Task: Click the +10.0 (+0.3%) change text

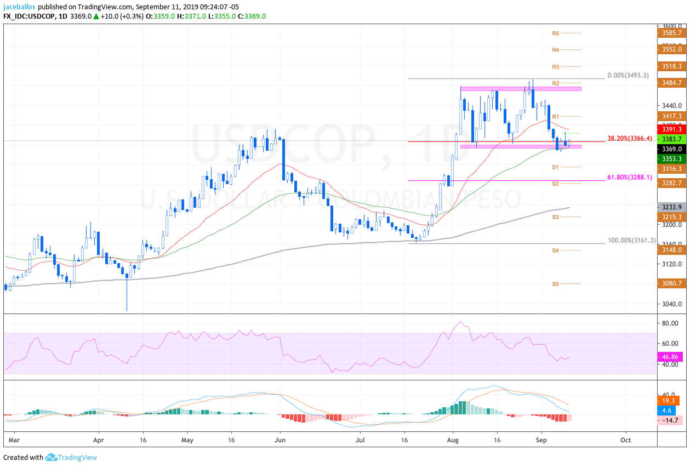Action: click(122, 16)
